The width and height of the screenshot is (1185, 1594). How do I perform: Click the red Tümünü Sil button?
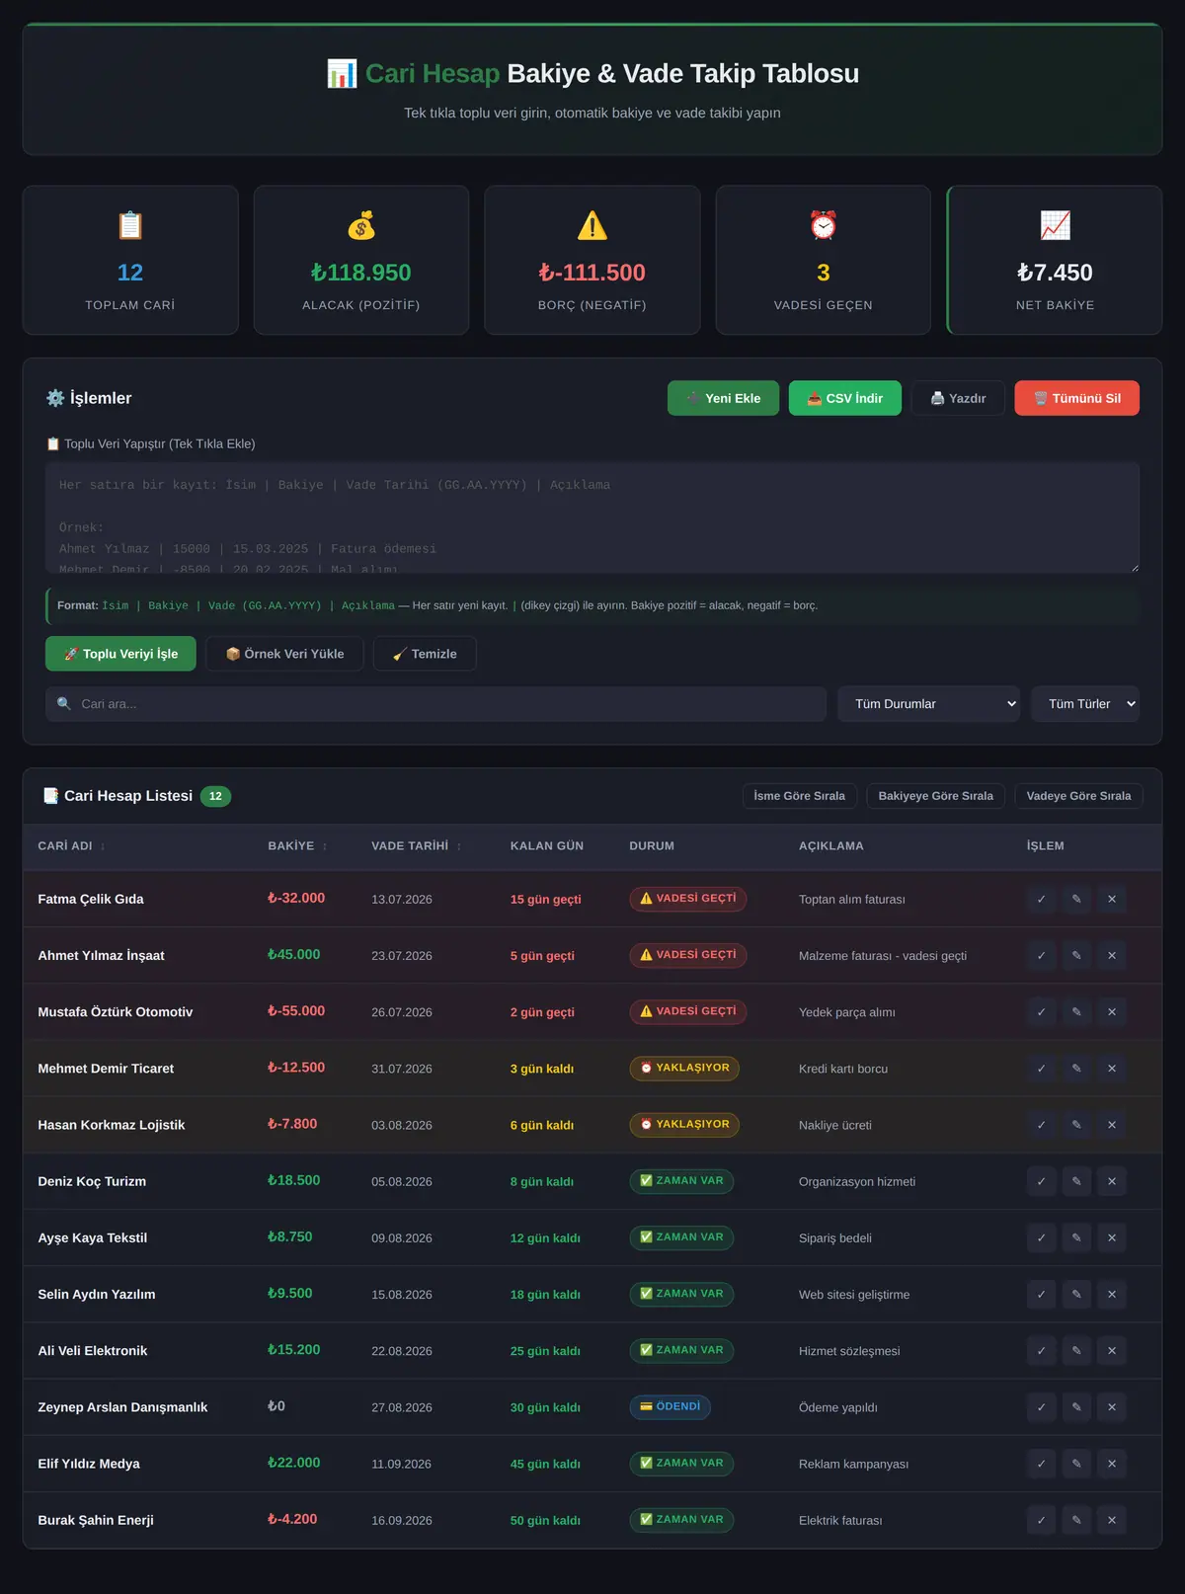[1076, 398]
